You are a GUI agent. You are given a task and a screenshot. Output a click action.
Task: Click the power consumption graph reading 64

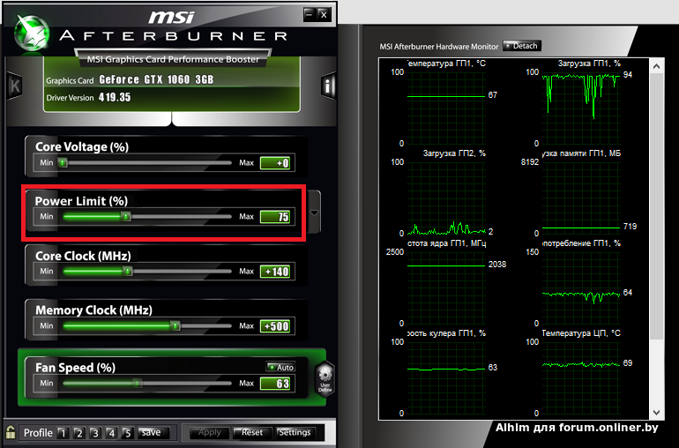pos(581,288)
